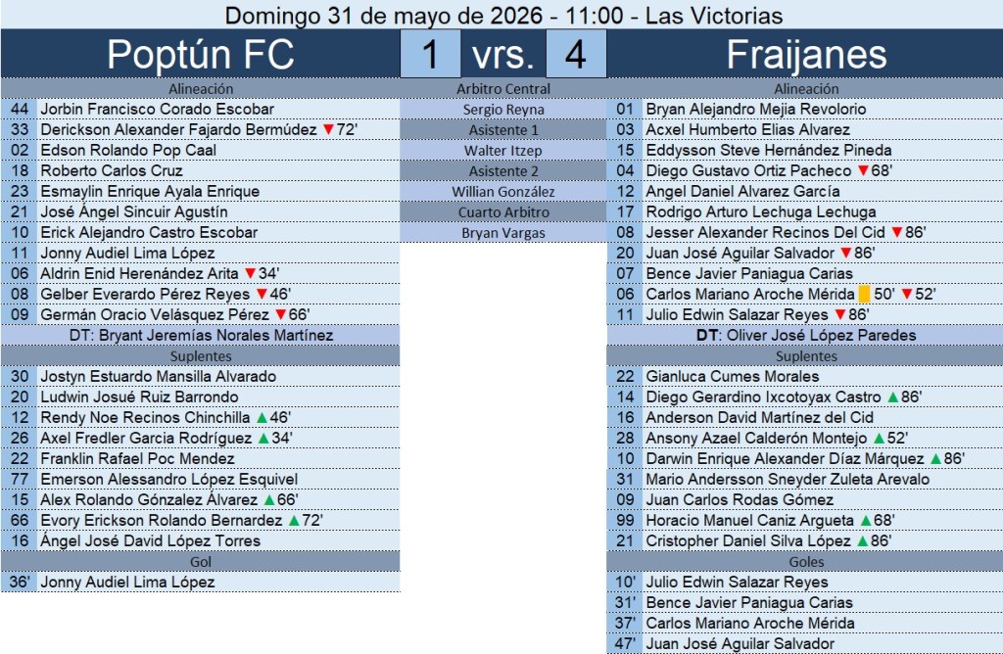Select goal entry 36' Jonny Audiel Lima López

[200, 582]
